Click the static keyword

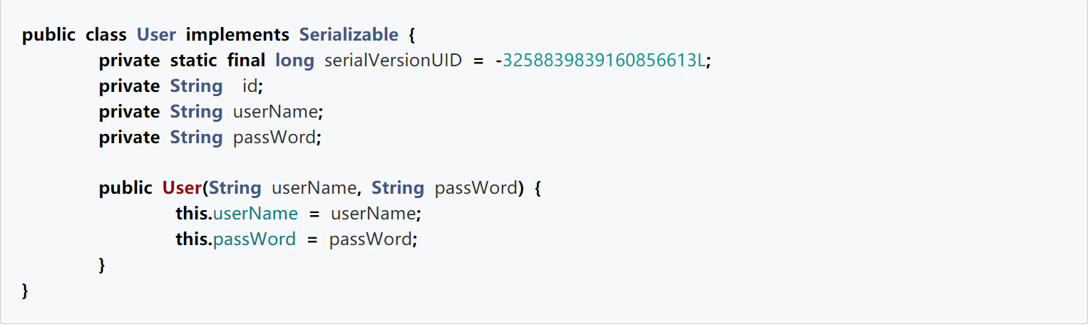tap(194, 61)
